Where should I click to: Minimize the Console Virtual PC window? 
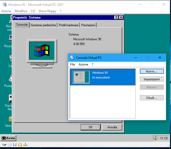click(x=136, y=58)
